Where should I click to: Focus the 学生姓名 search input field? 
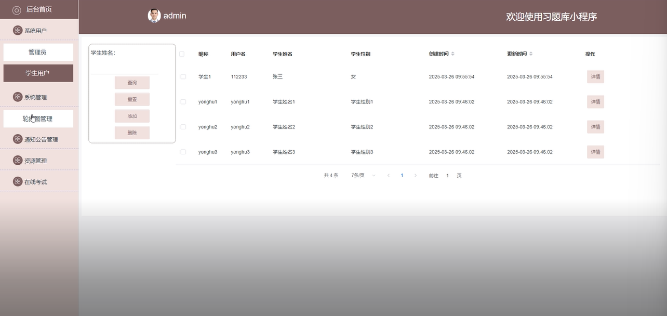125,67
